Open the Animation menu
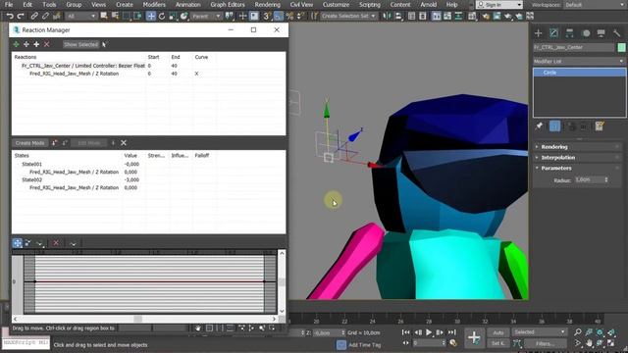 (x=187, y=5)
